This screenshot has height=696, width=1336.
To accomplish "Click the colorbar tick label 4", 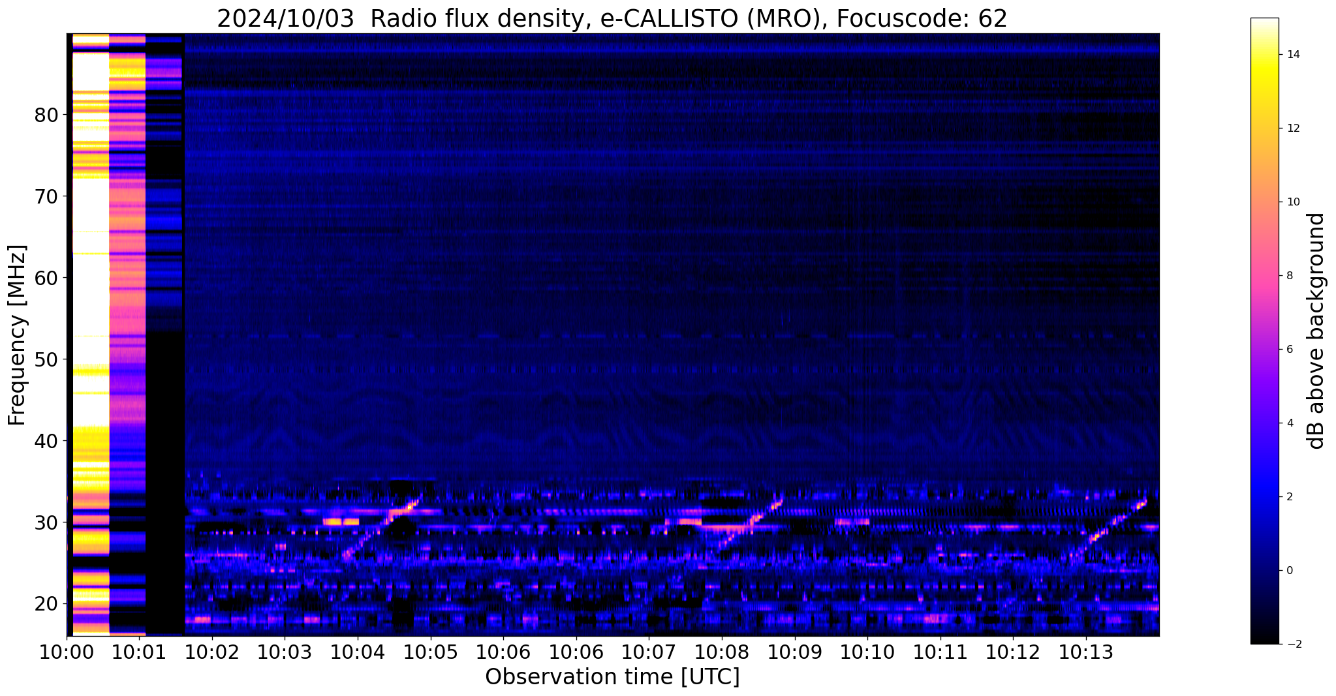I will coord(1289,423).
